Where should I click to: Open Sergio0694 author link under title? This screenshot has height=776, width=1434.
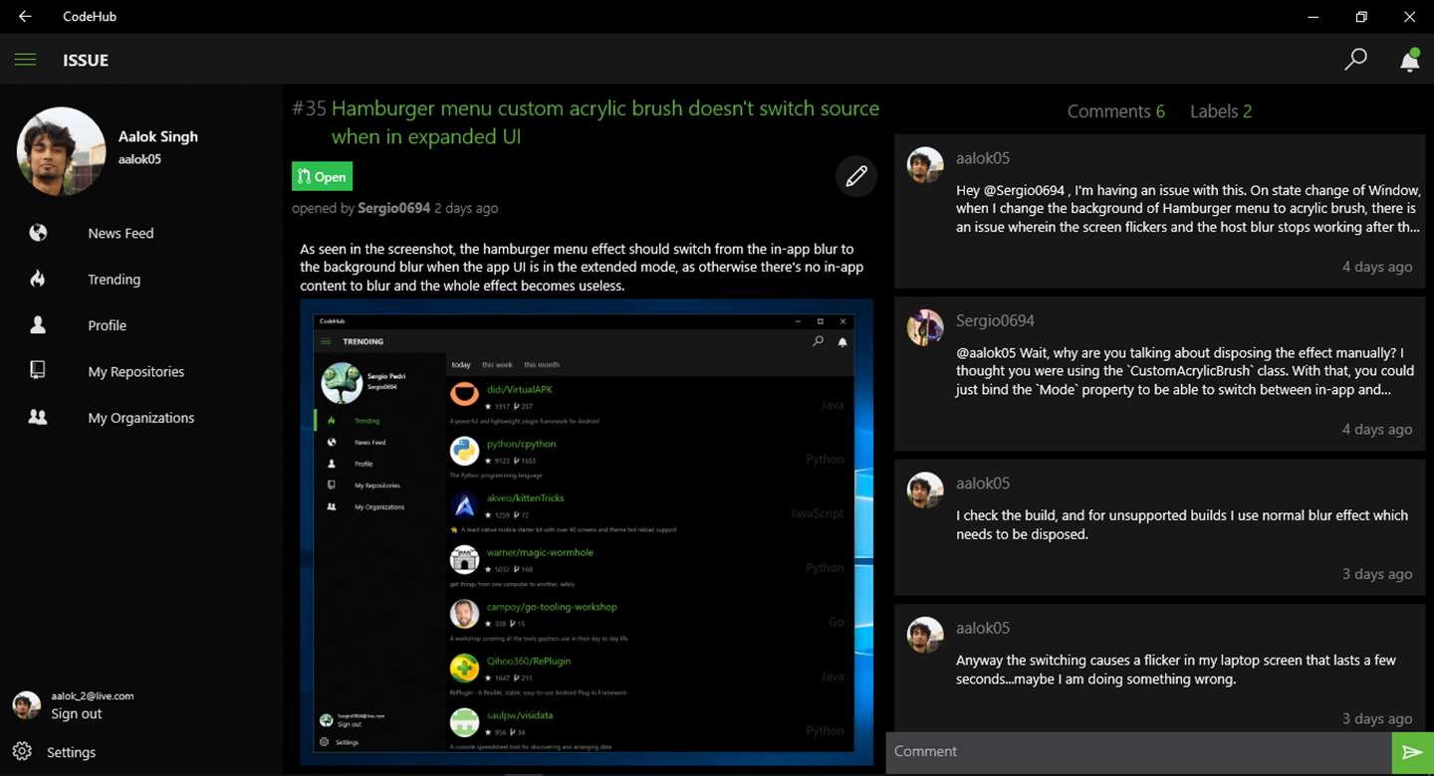[x=393, y=208]
